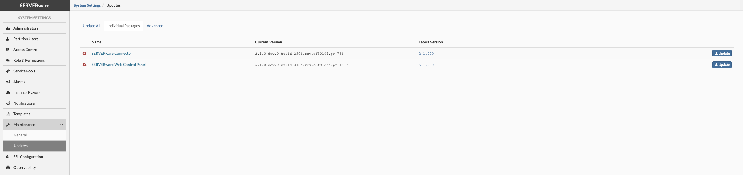Click the red cloud icon beside Web Control Panel
The height and width of the screenshot is (175, 743).
pos(84,65)
